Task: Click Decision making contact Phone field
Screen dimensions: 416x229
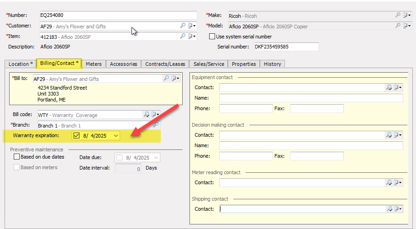Action: click(x=246, y=156)
